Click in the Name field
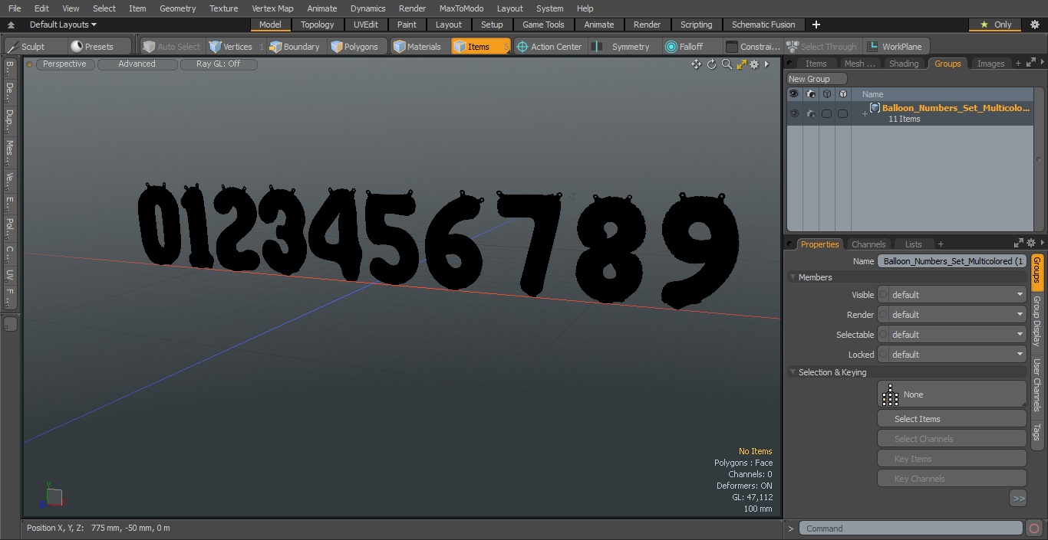This screenshot has height=540, width=1048. click(951, 261)
